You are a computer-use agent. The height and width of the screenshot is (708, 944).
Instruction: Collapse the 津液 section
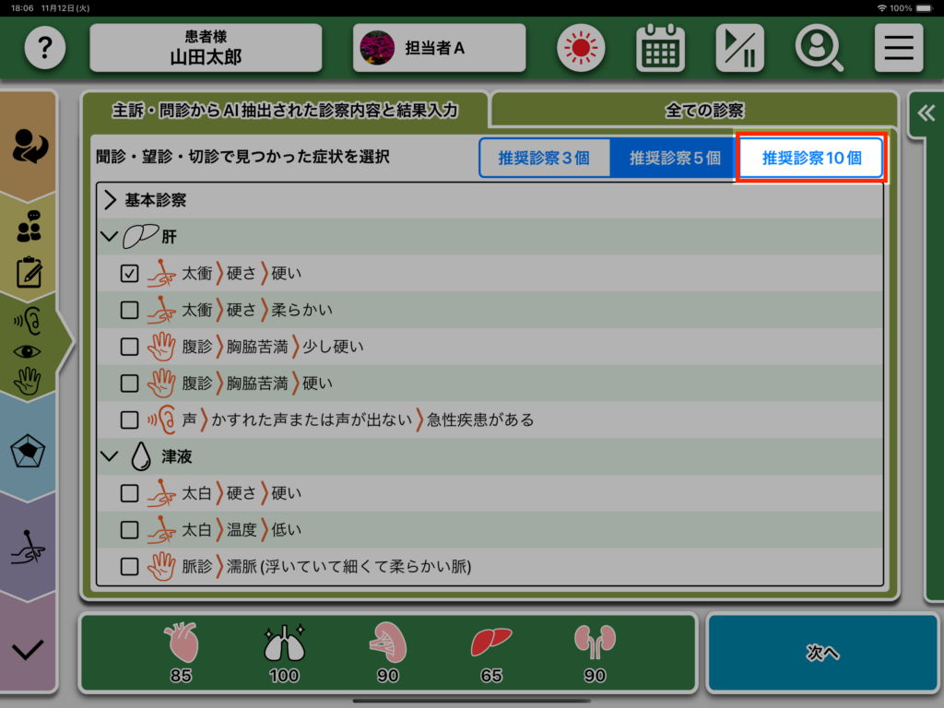tap(111, 456)
